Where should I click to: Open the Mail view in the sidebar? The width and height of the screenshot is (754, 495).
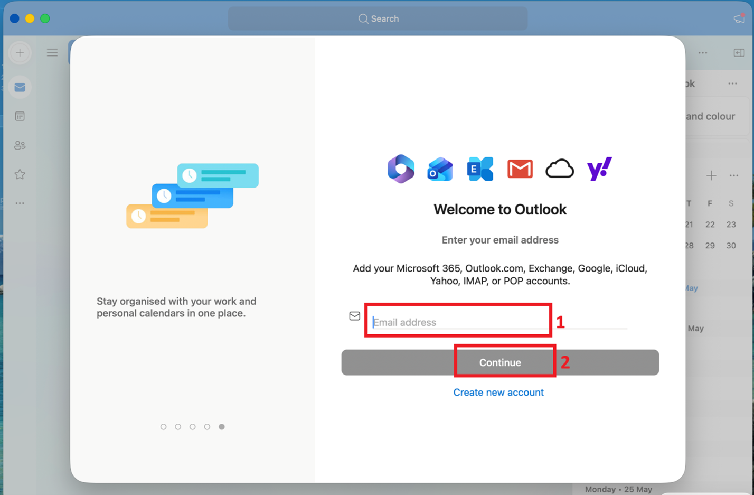point(20,87)
